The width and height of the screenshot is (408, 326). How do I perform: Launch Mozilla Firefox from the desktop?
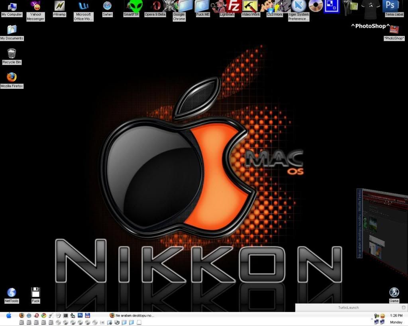(12, 80)
